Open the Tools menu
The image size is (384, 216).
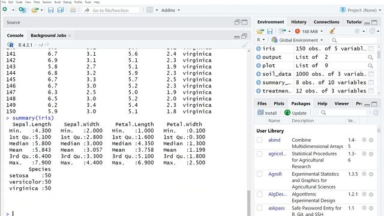[88, 2]
